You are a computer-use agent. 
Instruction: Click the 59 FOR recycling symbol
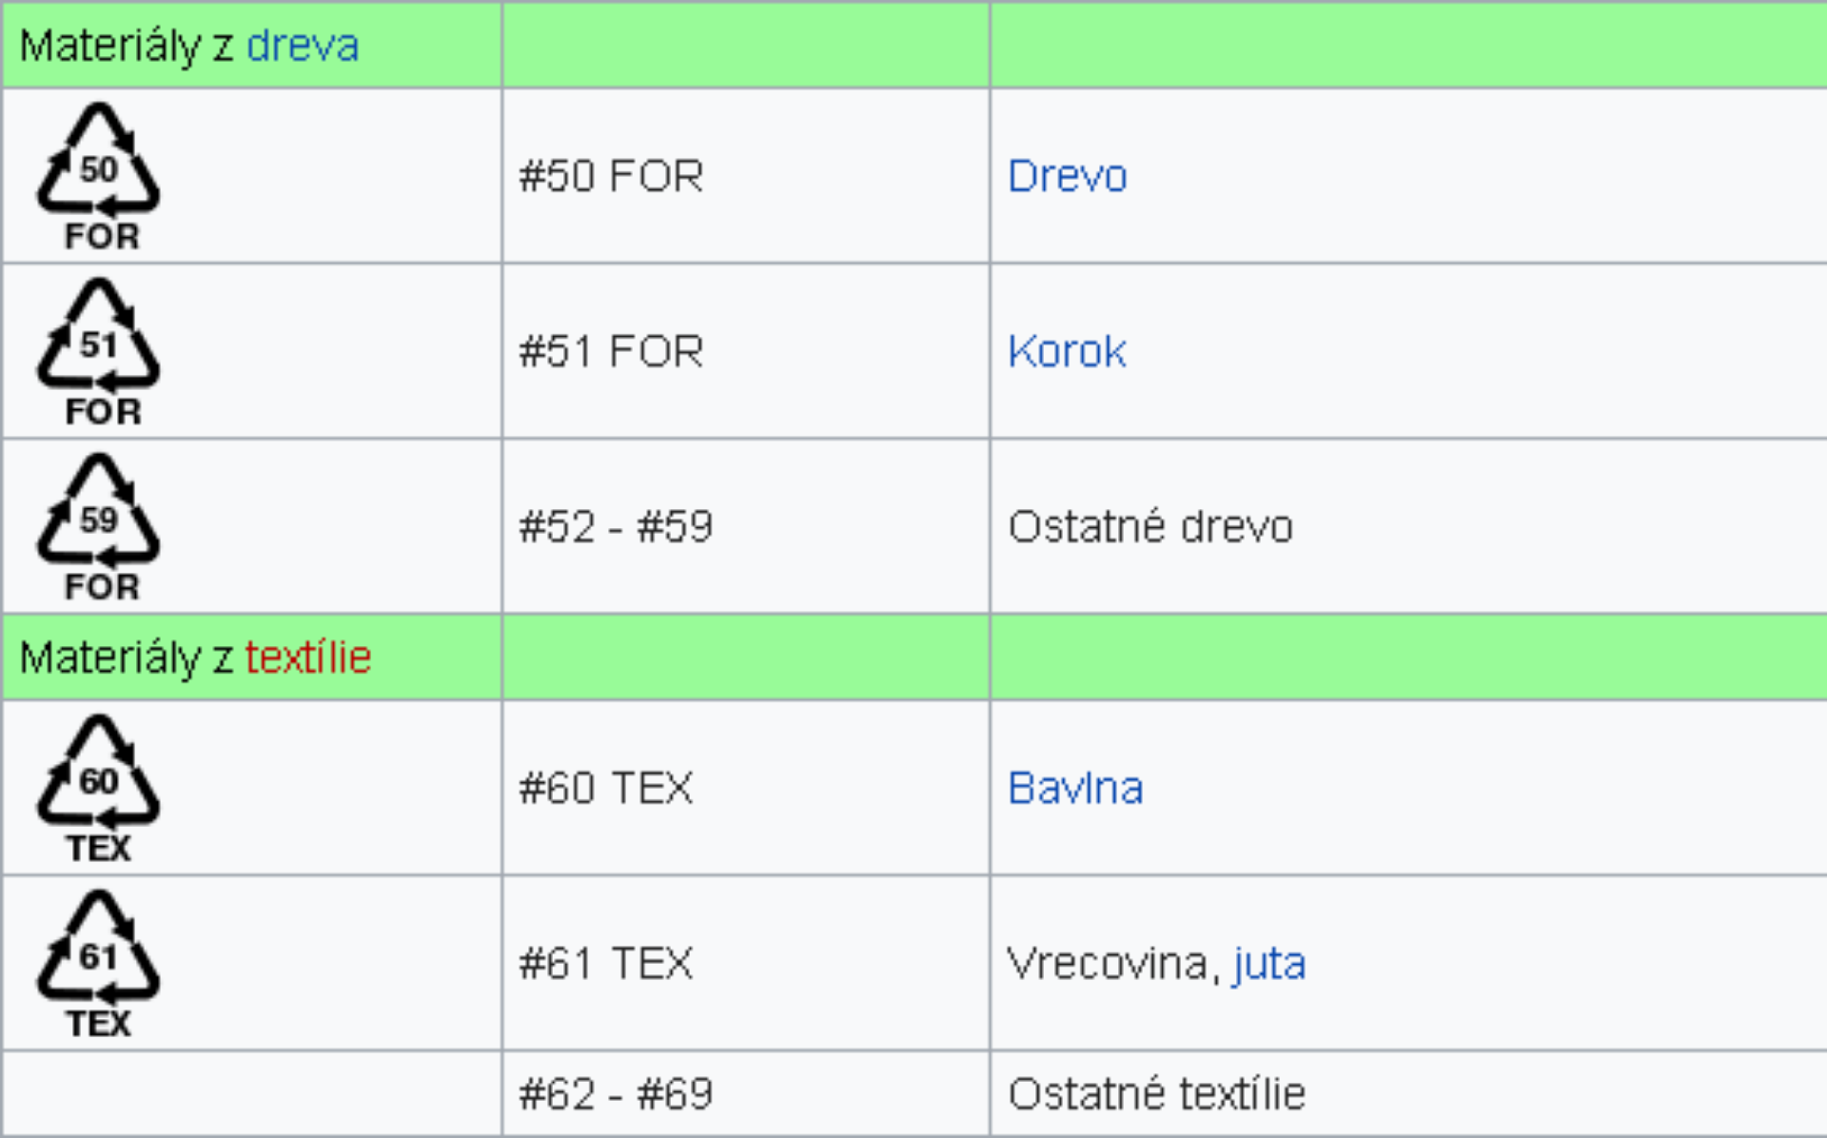tap(99, 526)
